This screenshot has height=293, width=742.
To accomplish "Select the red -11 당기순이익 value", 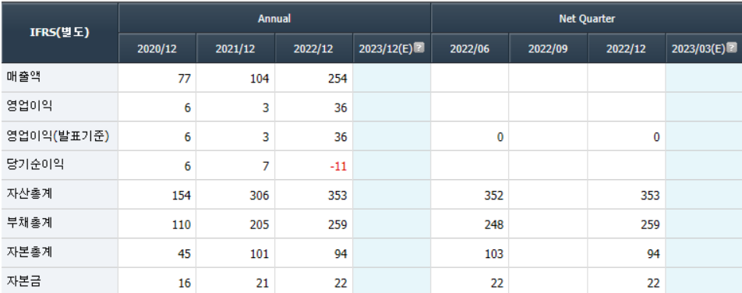I will (x=339, y=167).
